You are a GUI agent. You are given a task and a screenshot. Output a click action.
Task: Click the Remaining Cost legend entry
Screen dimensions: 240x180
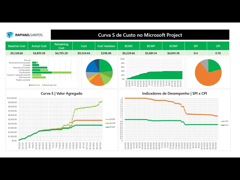click(49, 85)
